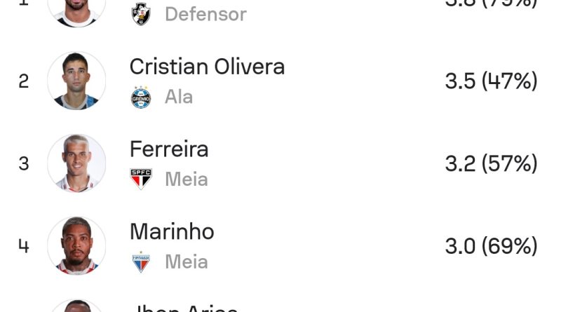Image resolution: width=561 pixels, height=312 pixels.
Task: Click the Fortaleza club crest icon
Action: coord(141,262)
